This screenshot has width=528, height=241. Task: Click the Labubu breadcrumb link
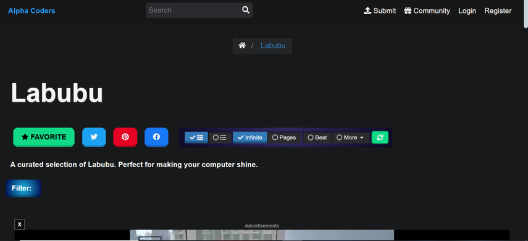(x=273, y=46)
